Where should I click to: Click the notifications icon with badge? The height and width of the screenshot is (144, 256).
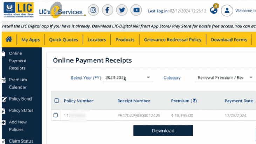pyautogui.click(x=214, y=10)
